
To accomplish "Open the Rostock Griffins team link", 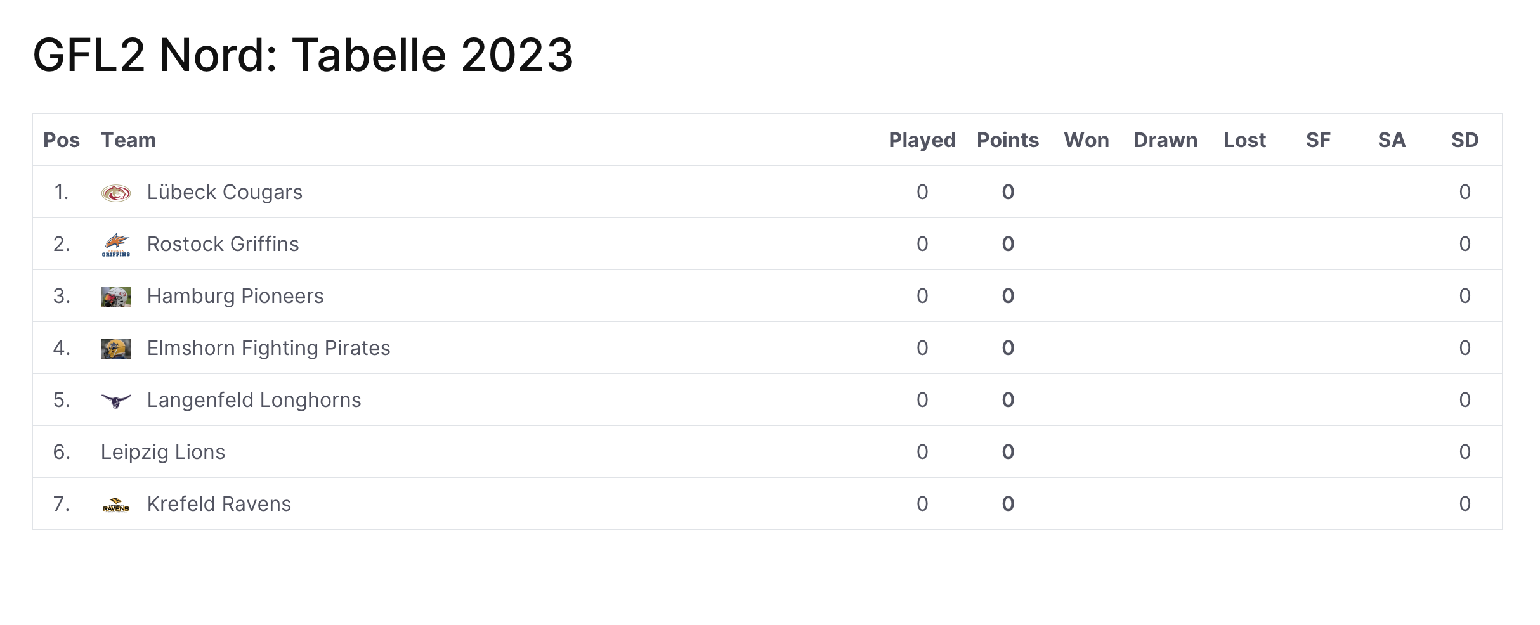I will (223, 244).
